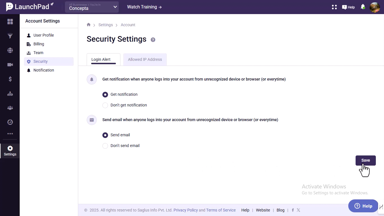
Task: Open the people group icon in sidebar
Action: coord(10,108)
